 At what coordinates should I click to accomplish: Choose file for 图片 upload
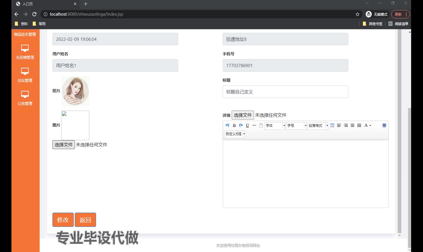click(x=64, y=145)
